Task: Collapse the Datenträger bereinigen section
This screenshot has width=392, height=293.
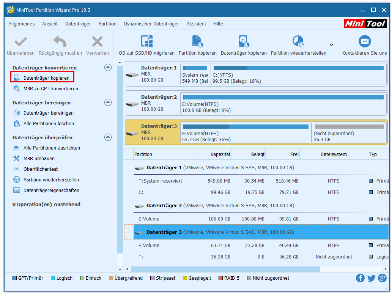Action: [108, 102]
